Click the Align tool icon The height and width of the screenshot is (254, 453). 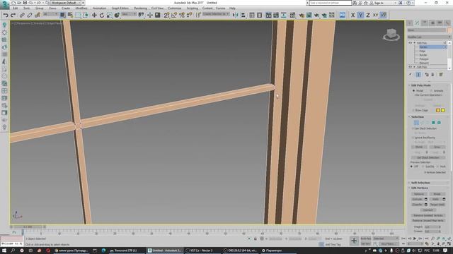[243, 15]
